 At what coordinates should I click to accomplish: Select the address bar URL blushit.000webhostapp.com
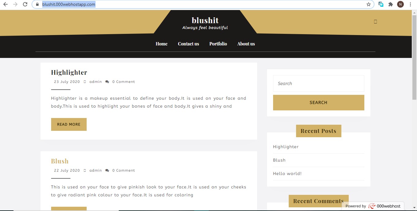[69, 4]
